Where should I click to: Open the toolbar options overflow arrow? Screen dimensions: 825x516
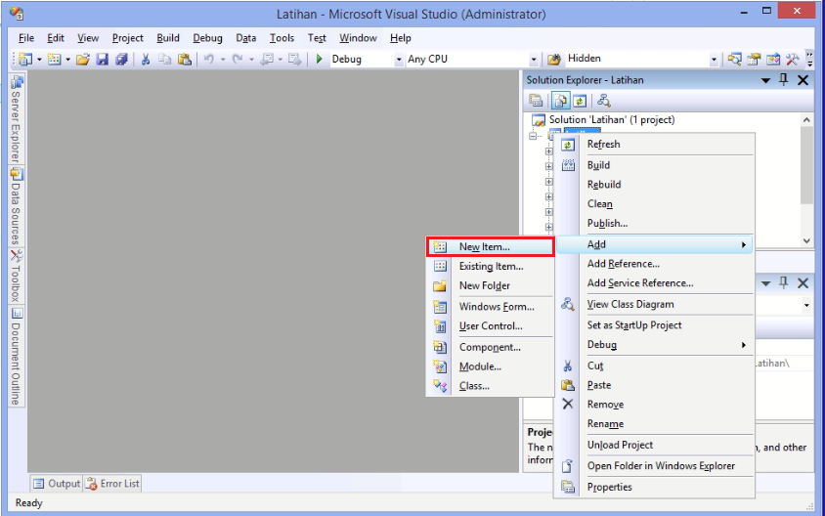pos(809,59)
